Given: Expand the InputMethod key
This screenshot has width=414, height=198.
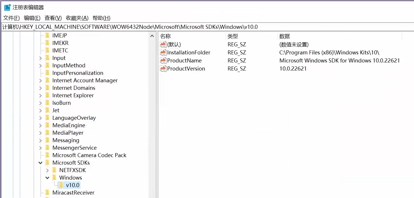Looking at the screenshot, I should 40,66.
